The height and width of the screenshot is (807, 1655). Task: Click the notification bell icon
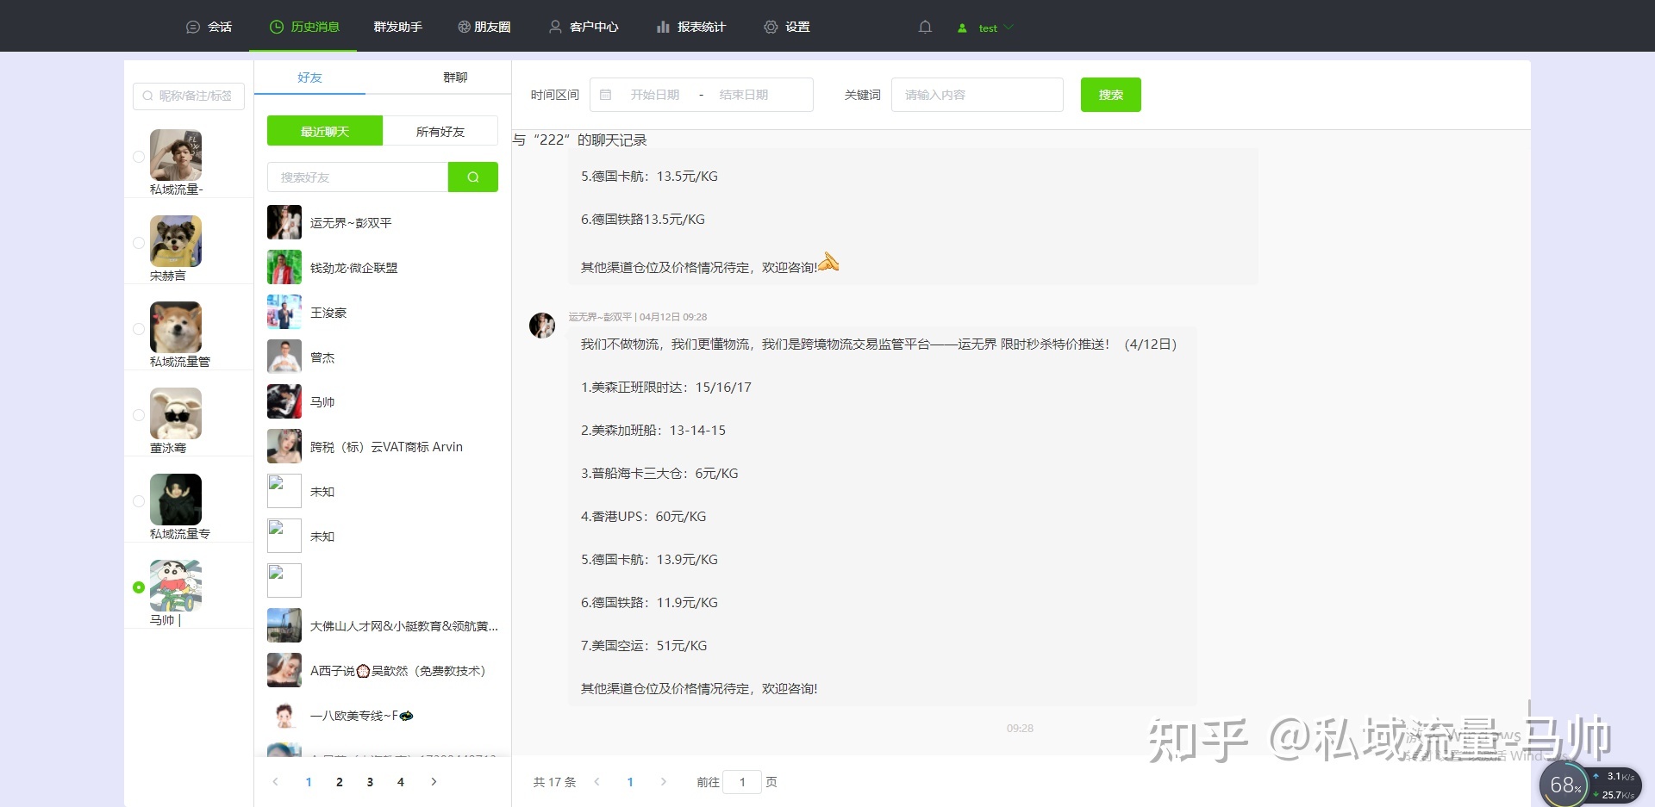pyautogui.click(x=925, y=27)
